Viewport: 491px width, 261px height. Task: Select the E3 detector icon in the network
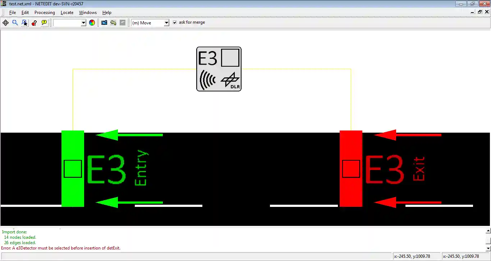[219, 69]
